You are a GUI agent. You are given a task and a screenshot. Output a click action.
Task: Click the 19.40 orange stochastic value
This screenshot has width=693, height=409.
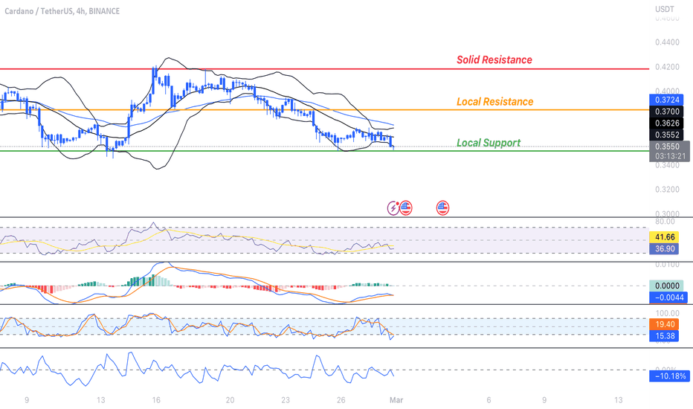(x=664, y=324)
